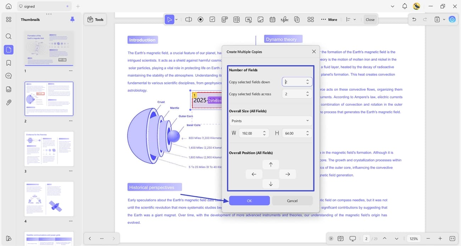This screenshot has height=246, width=461.
Task: Open the comments panel
Action: click(9, 76)
